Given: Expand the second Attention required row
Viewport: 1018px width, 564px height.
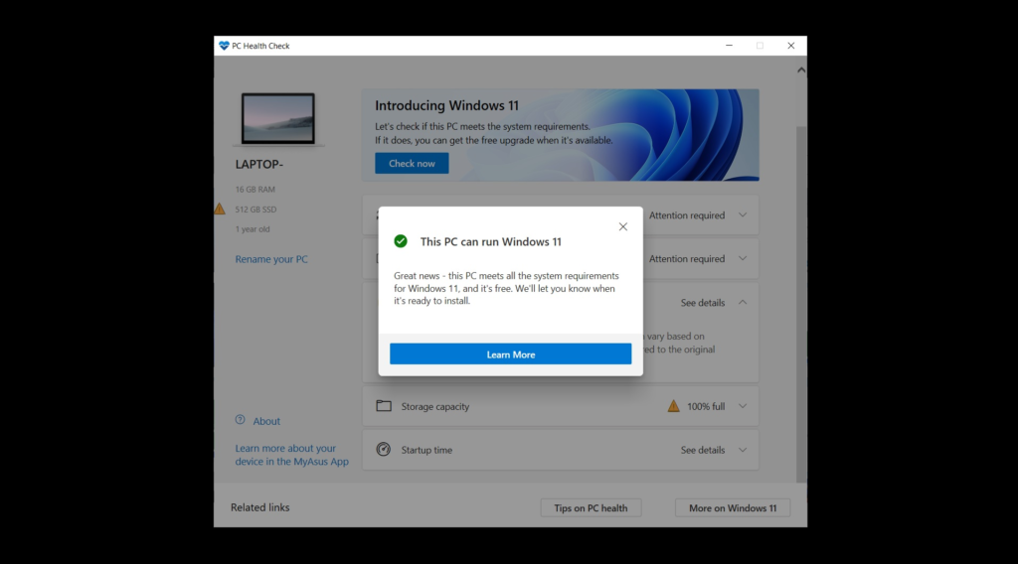Looking at the screenshot, I should tap(743, 259).
